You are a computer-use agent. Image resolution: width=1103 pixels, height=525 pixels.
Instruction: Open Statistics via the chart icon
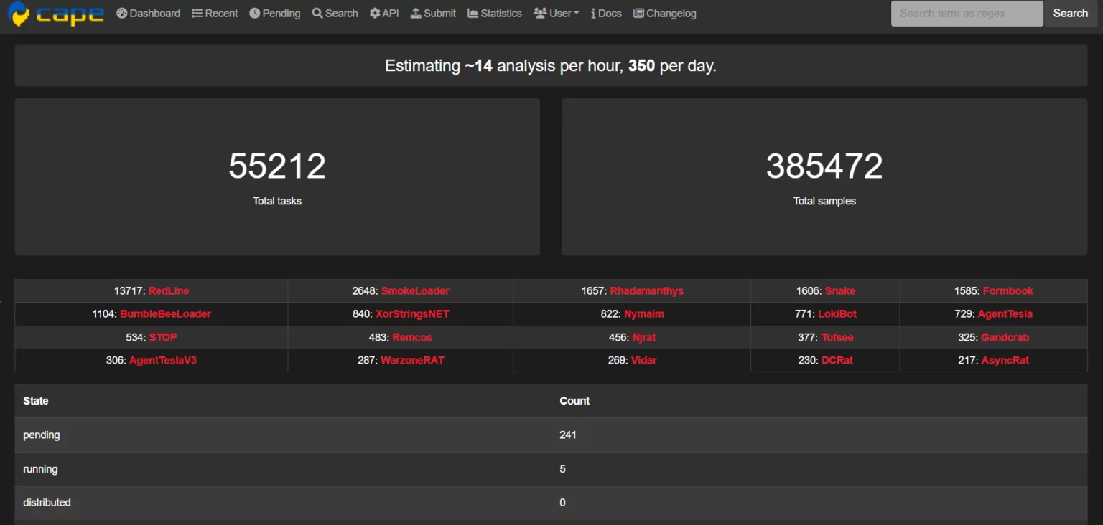click(x=472, y=13)
